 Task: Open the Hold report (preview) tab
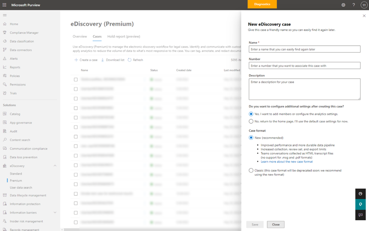tap(124, 36)
